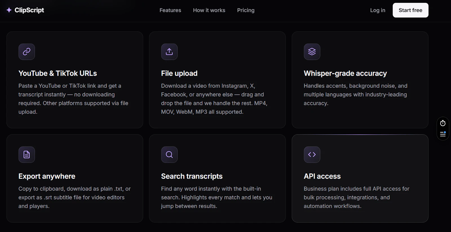Click the list icon with blue dot in side widget
Image resolution: width=451 pixels, height=232 pixels.
coord(443,134)
